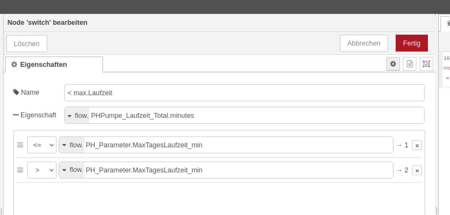Image resolution: width=450 pixels, height=215 pixels.
Task: Click the Fertig button
Action: (x=411, y=43)
